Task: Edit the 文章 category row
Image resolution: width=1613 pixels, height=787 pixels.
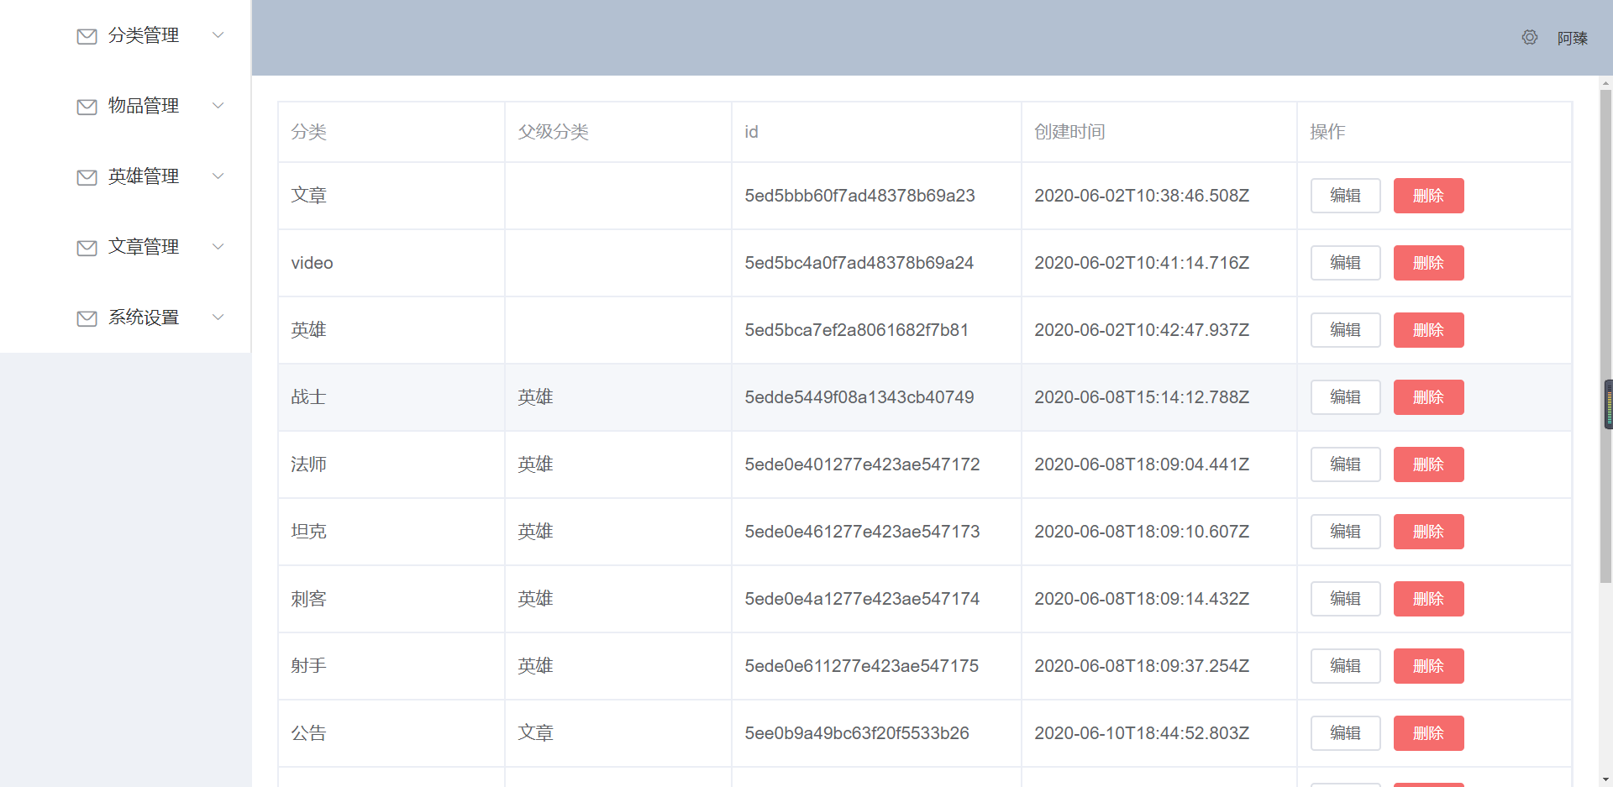Action: [1345, 196]
